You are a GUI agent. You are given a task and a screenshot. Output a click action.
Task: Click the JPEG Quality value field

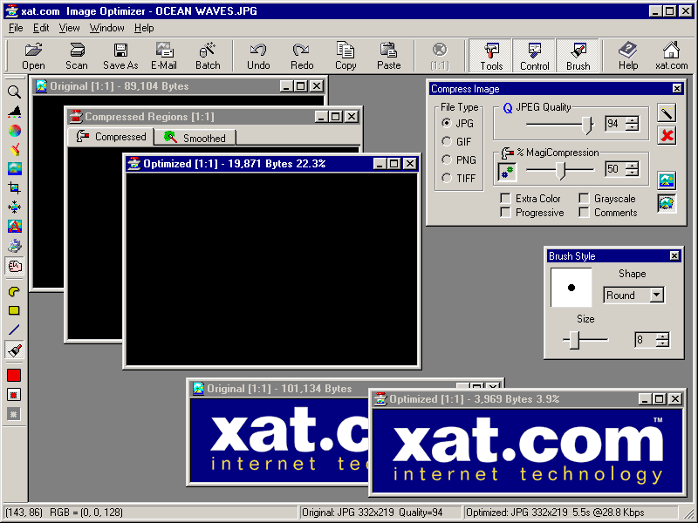[x=615, y=124]
